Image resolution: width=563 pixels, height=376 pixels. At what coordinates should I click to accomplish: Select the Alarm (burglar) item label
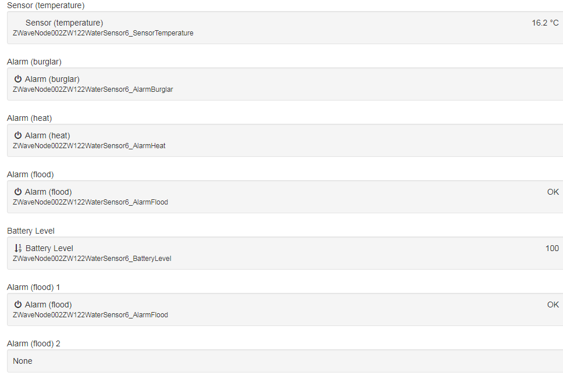click(x=52, y=79)
